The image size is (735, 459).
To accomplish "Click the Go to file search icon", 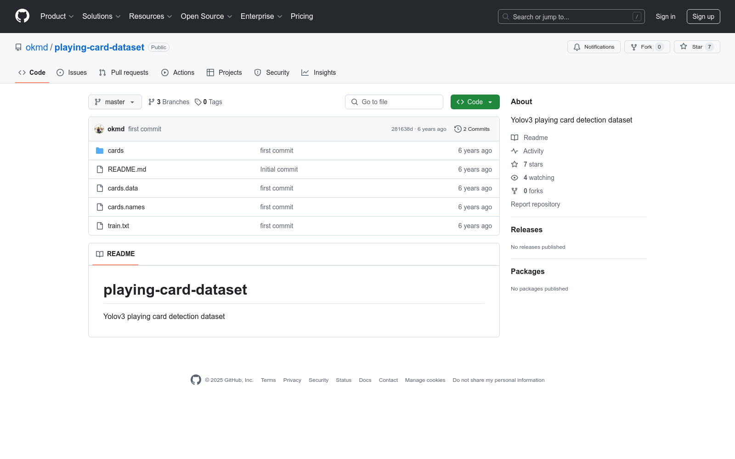I will [355, 102].
